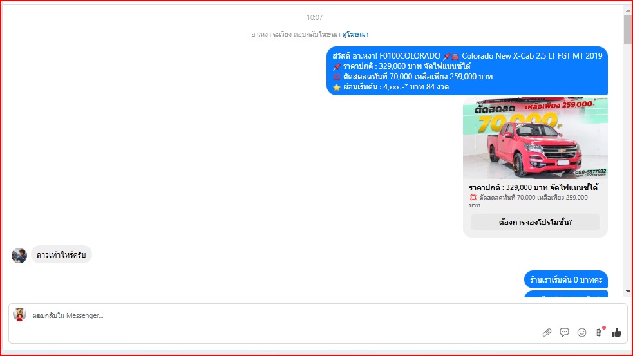Click the customer message ดาวเท่าไหร่ครับ

click(x=61, y=255)
